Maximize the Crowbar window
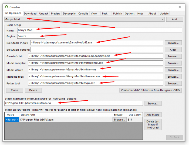The width and height of the screenshot is (189, 145). [169, 7]
